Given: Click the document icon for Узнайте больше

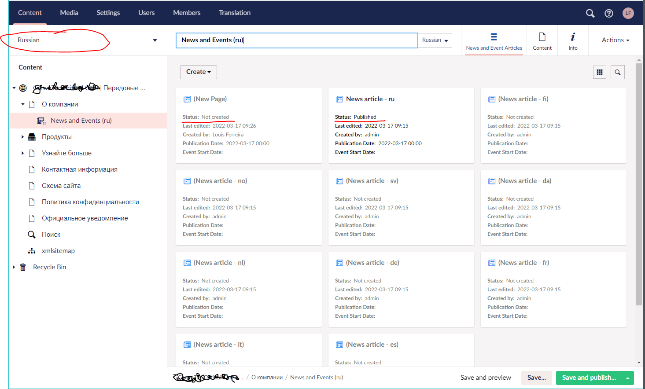Looking at the screenshot, I should pos(32,153).
